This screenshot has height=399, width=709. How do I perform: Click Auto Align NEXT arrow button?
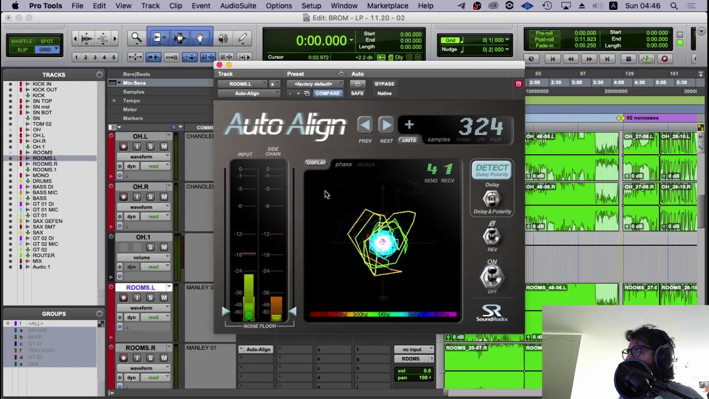coord(386,125)
